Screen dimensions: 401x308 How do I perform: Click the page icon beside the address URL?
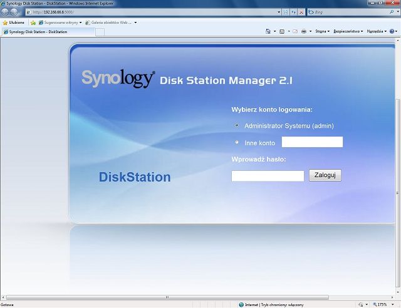click(x=29, y=12)
